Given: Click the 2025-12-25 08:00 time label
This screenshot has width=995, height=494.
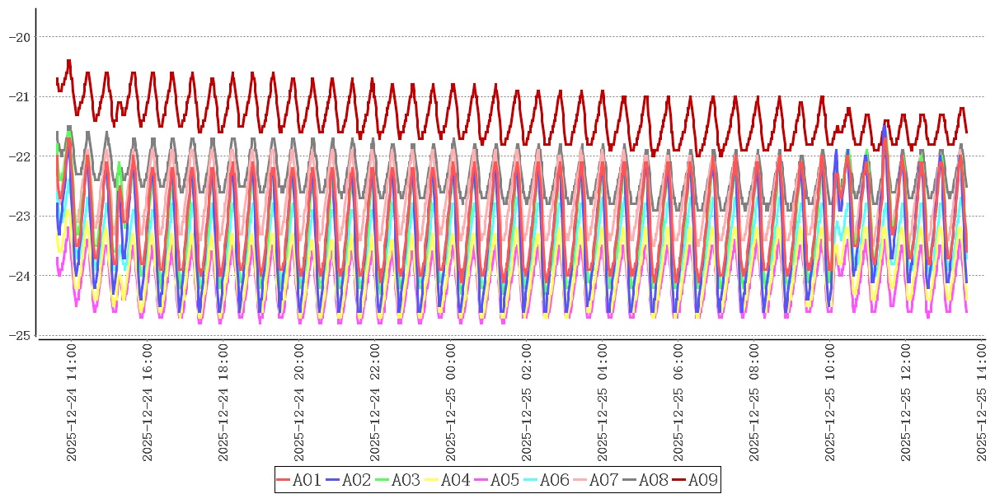Looking at the screenshot, I should pyautogui.click(x=754, y=402).
